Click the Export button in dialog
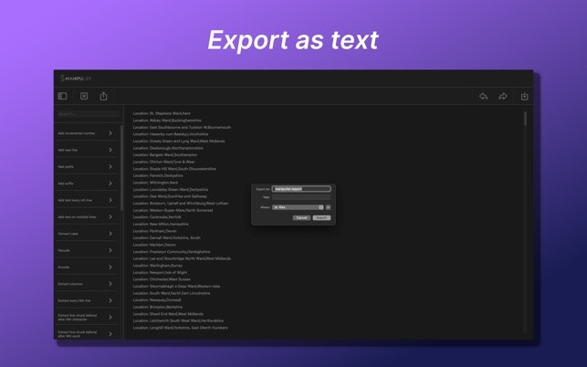587x367 pixels. click(321, 217)
